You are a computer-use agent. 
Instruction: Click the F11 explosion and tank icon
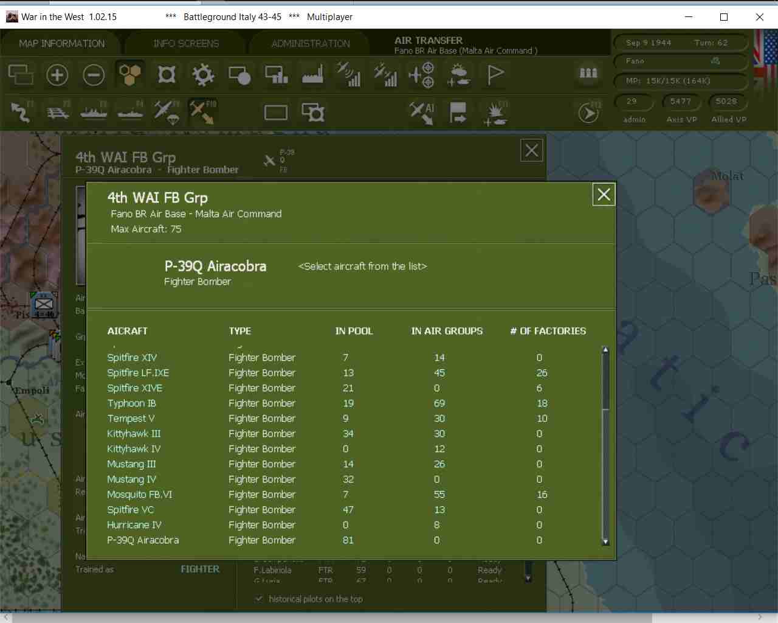coord(495,113)
